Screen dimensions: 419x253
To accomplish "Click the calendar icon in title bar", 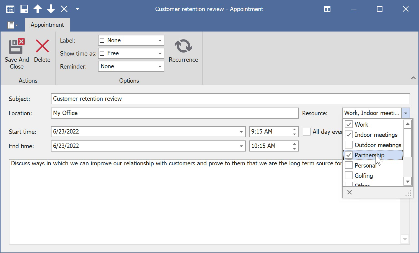I will 10,9.
